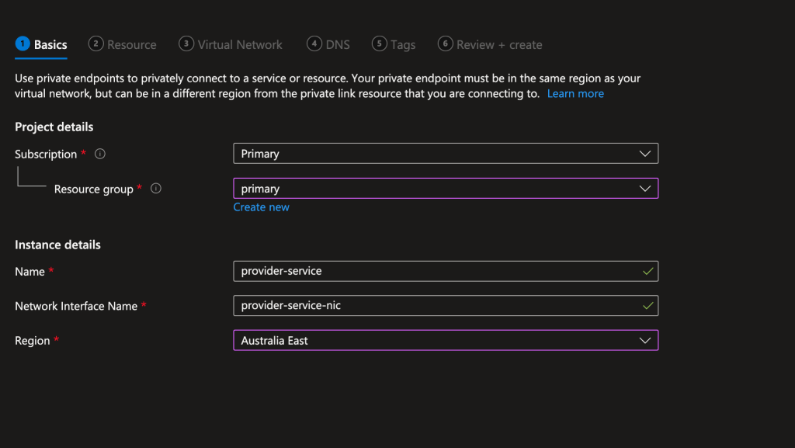Viewport: 795px width, 448px height.
Task: Select the Tags tab
Action: (x=402, y=45)
